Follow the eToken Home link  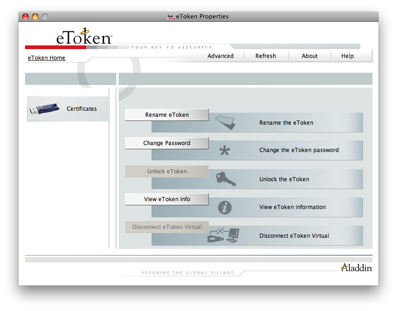[46, 58]
